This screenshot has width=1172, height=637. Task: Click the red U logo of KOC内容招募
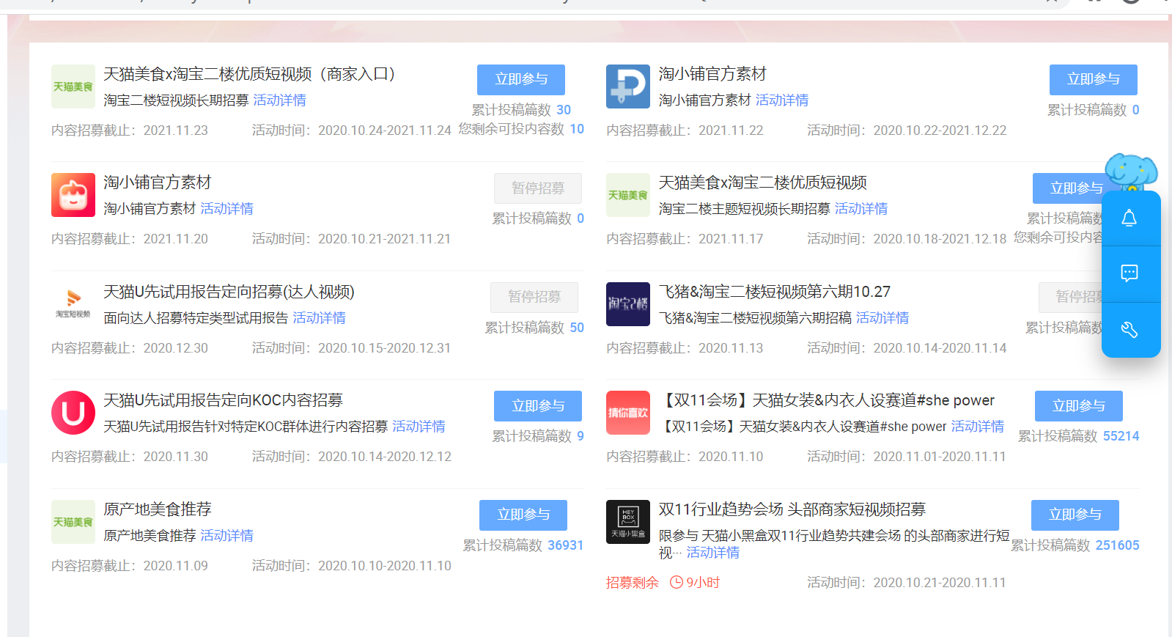(x=73, y=413)
